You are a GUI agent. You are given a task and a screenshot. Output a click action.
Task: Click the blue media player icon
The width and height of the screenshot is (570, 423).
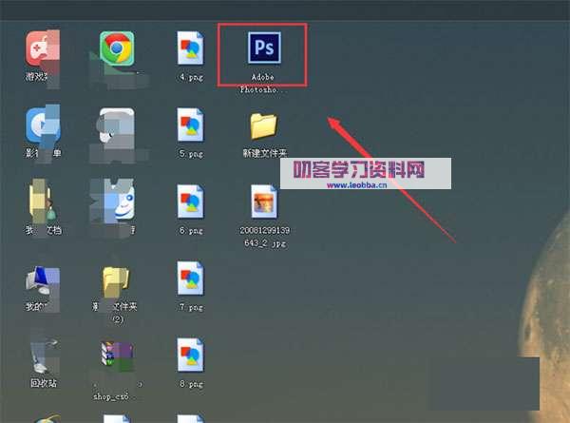click(42, 125)
